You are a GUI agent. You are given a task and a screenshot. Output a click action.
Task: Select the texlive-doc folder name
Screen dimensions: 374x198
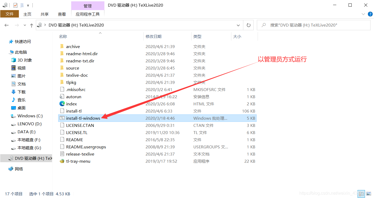[x=77, y=75]
